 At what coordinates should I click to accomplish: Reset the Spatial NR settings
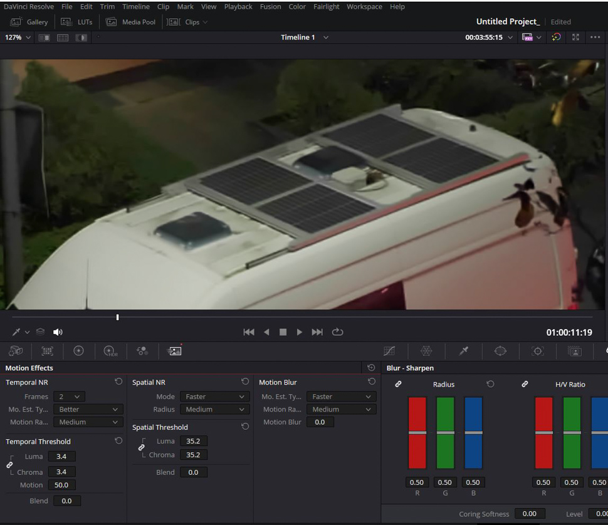pyautogui.click(x=245, y=382)
